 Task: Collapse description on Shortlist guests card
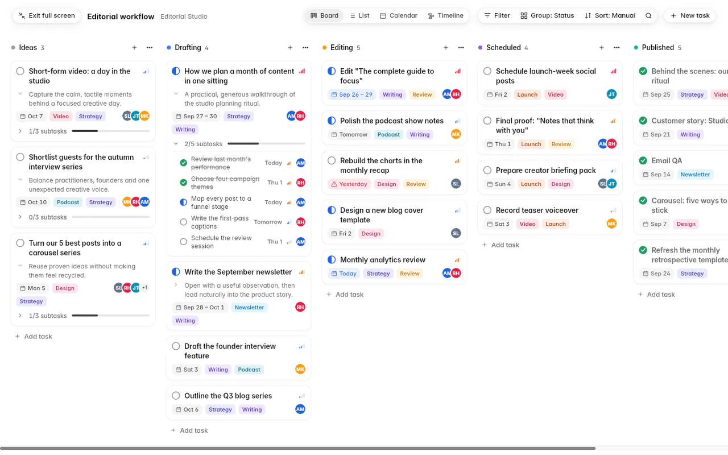20,180
